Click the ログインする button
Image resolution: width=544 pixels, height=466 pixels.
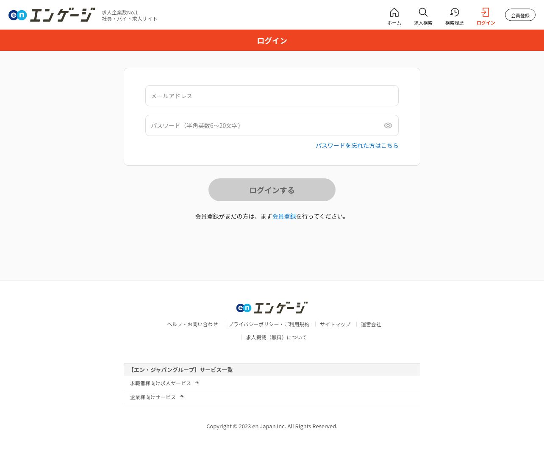[x=272, y=190]
